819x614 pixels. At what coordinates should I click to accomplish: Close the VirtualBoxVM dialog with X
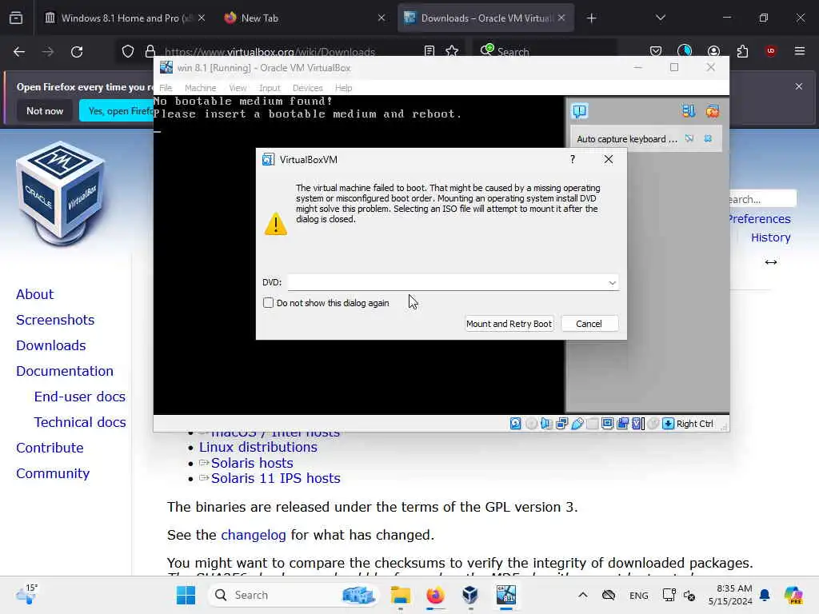(x=609, y=159)
